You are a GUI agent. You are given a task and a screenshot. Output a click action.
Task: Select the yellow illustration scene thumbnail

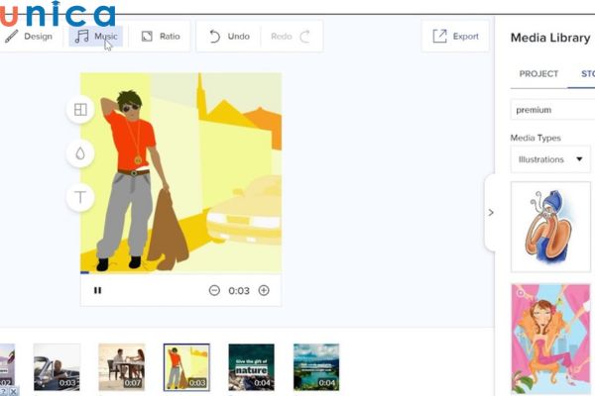[186, 367]
